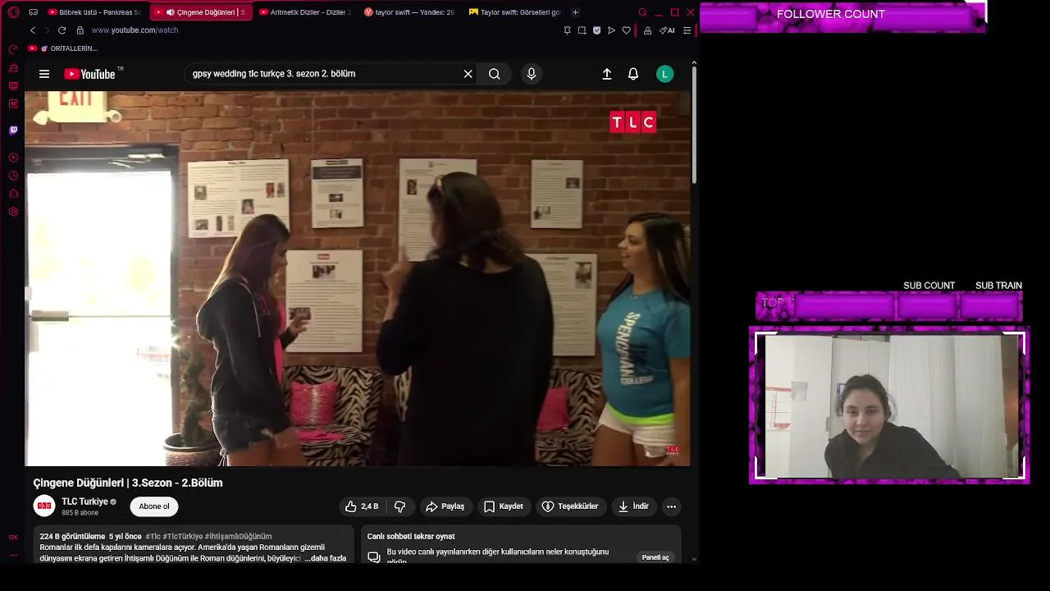Viewport: 1050px width, 591px height.
Task: Open sidebar more options three dots
Action: point(13,555)
